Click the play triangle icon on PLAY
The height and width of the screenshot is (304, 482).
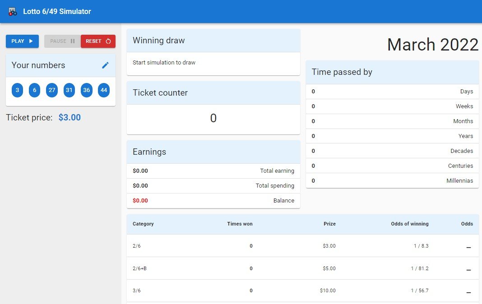point(30,41)
